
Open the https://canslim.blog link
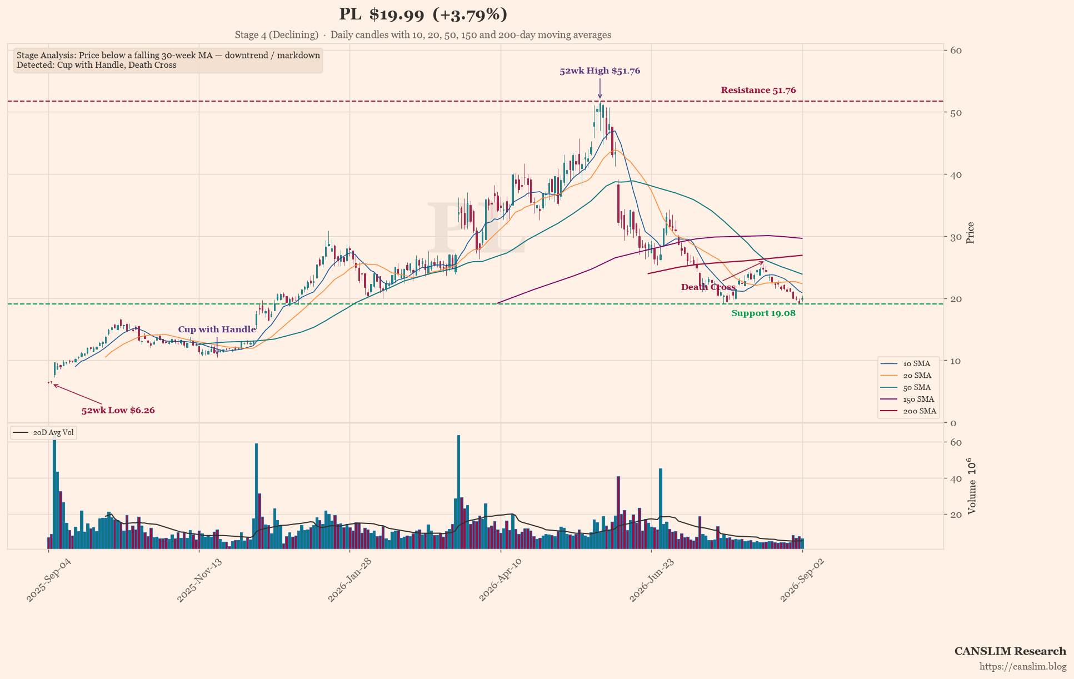pyautogui.click(x=1023, y=666)
